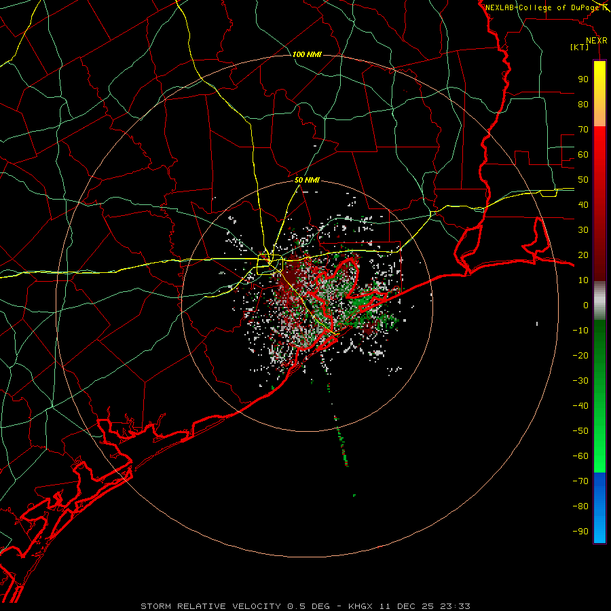Click the -60 value on velocity scale

(x=580, y=456)
